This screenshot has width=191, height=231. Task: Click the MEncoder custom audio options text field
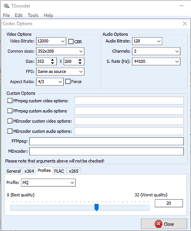click(x=129, y=131)
